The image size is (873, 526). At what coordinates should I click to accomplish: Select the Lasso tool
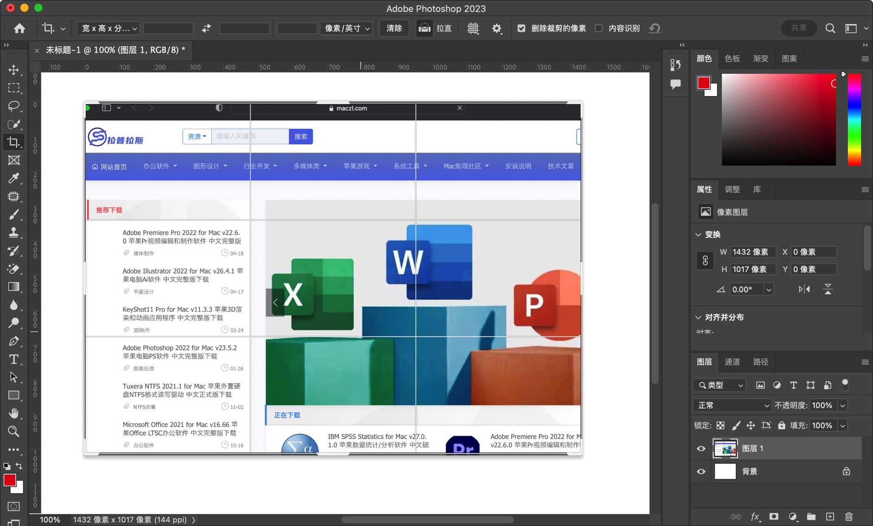click(13, 106)
